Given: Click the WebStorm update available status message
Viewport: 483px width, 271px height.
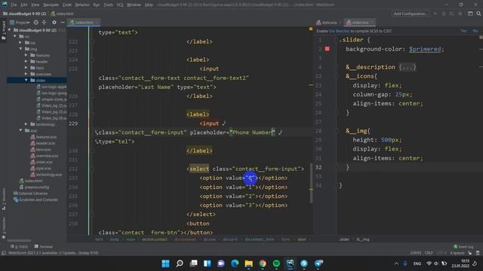Looking at the screenshot, I should coord(54,253).
